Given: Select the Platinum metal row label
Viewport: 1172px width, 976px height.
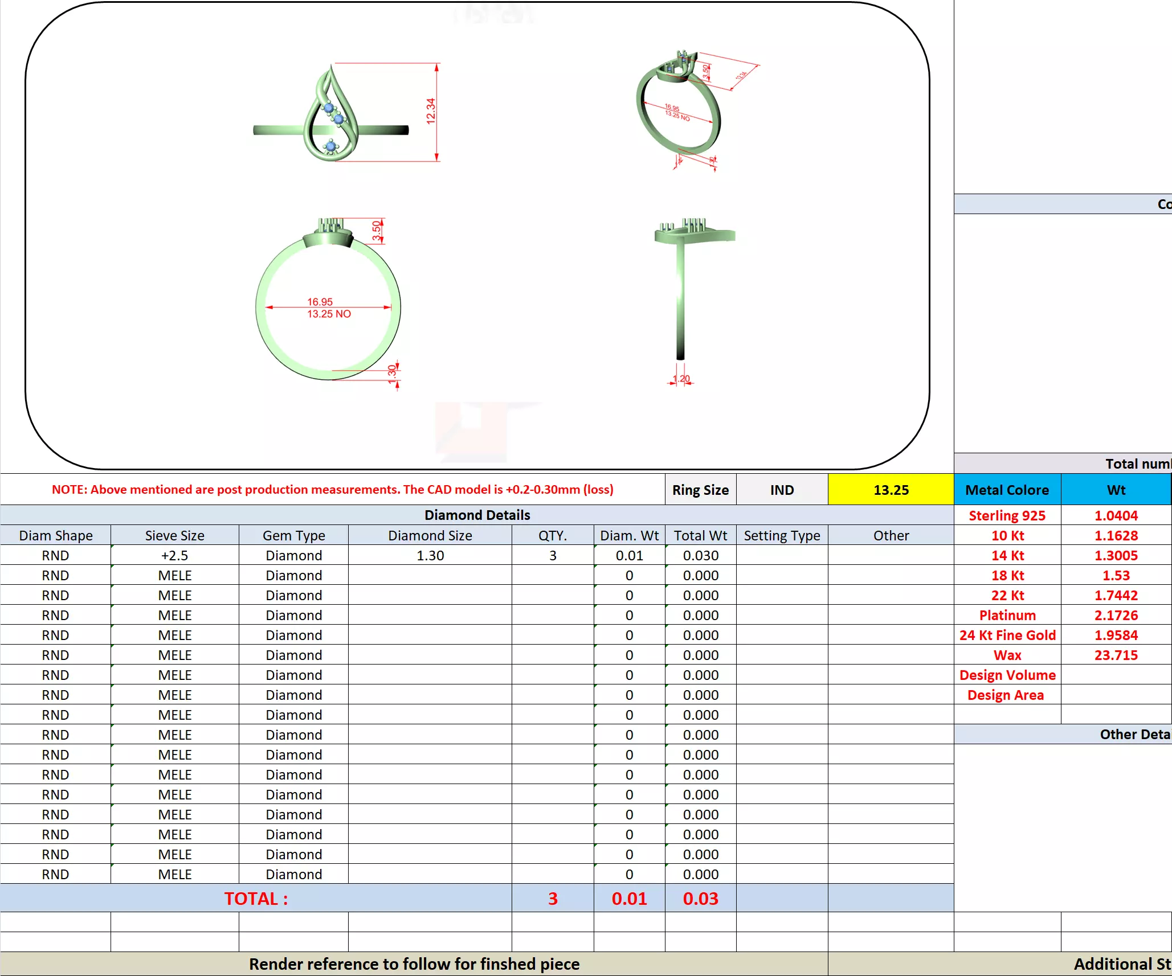Looking at the screenshot, I should tap(1007, 615).
